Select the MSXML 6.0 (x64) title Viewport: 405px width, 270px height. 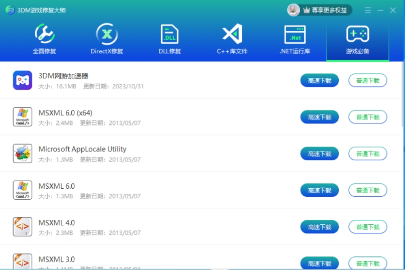point(65,113)
